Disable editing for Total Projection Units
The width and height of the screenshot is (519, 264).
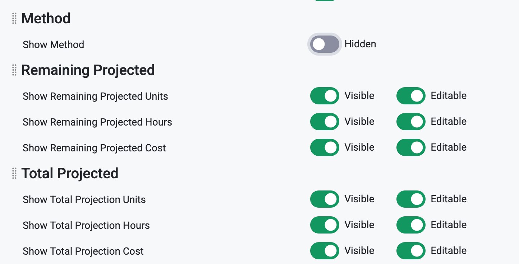point(411,199)
